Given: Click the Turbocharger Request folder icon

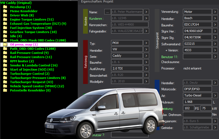Looking at the screenshot, I should point(5,82).
